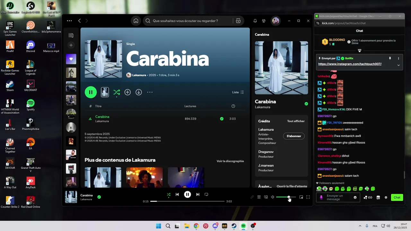Open the mini player icon

[301, 197]
